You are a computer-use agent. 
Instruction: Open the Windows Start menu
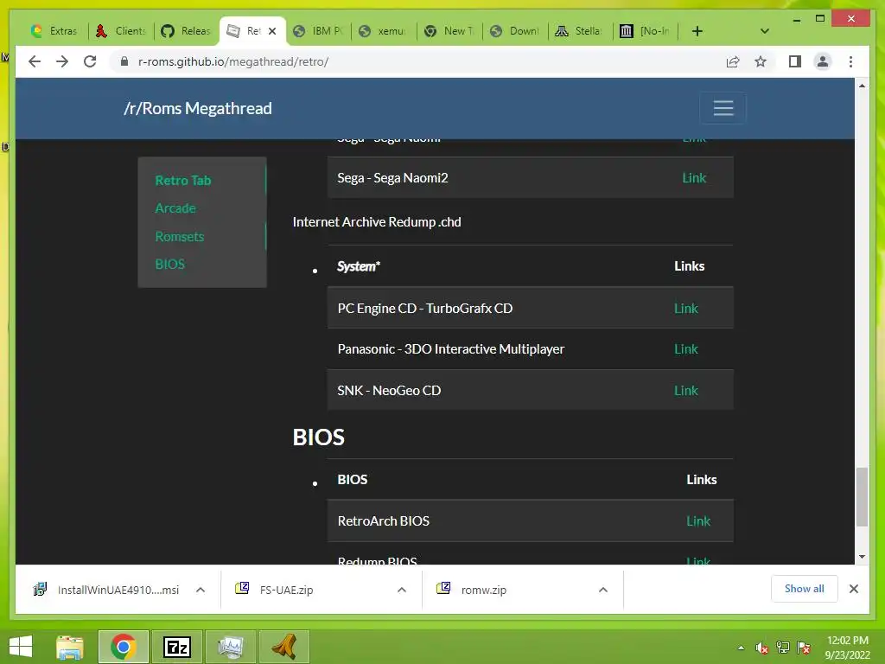21,647
